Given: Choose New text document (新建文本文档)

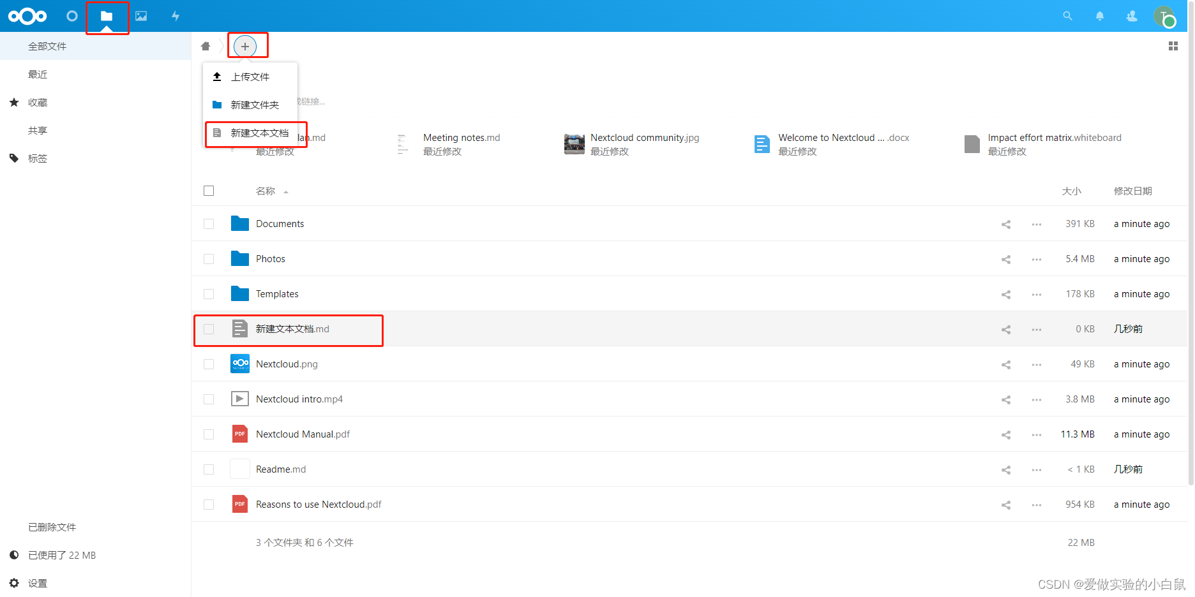Looking at the screenshot, I should pos(250,133).
